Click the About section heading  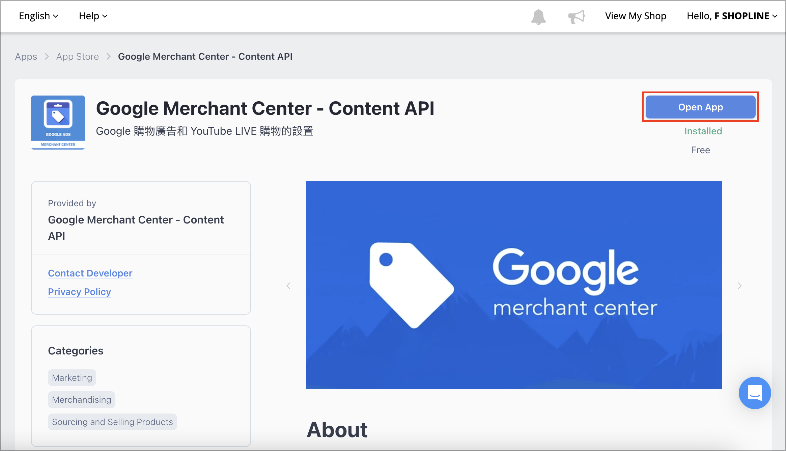(337, 430)
